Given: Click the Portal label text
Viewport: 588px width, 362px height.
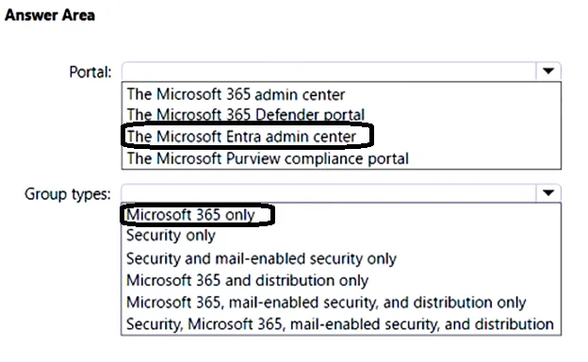Looking at the screenshot, I should pyautogui.click(x=90, y=72).
